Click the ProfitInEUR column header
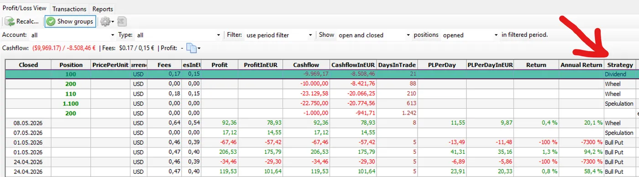 (x=261, y=65)
